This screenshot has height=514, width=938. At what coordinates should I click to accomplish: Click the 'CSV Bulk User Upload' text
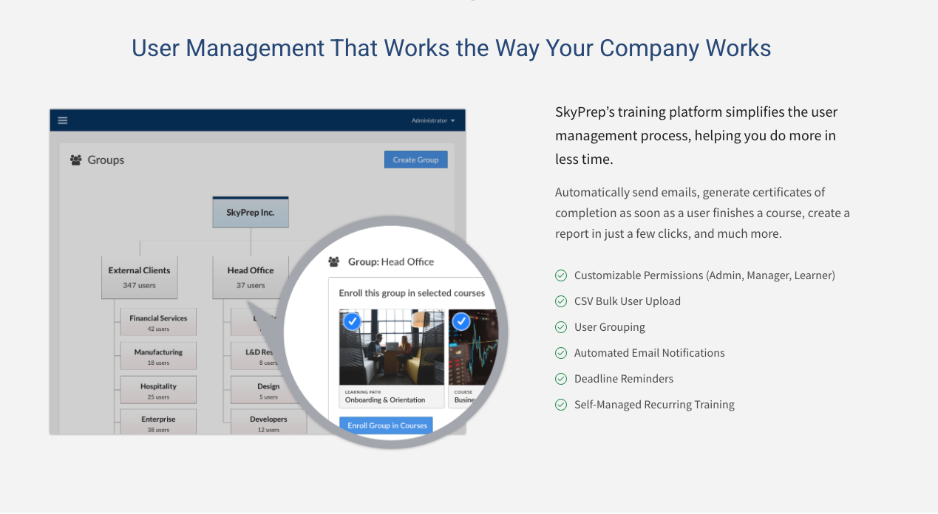(x=628, y=301)
